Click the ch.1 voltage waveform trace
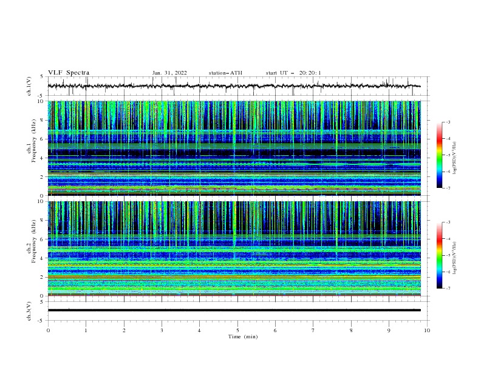 [234, 86]
